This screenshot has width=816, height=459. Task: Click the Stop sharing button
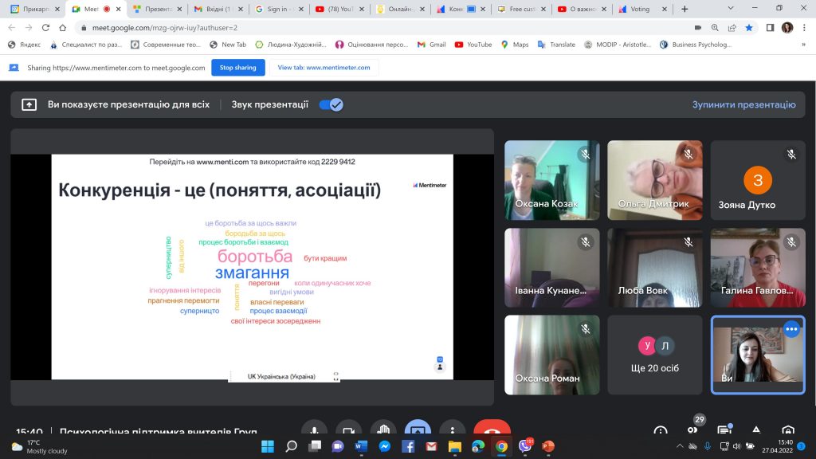coord(237,68)
